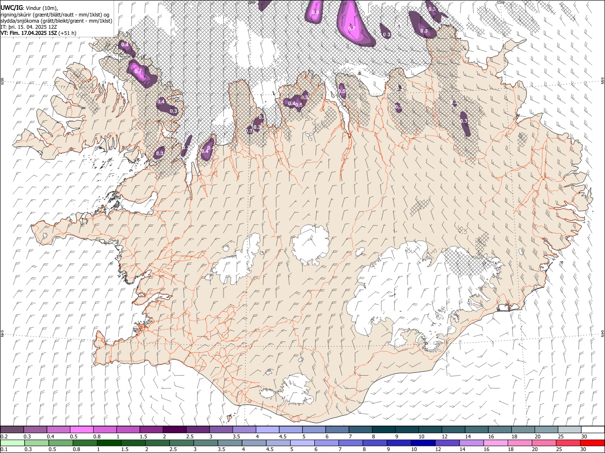605x453 pixels.
Task: Click the darkest green 1 swatch in rain legend
Action: point(109,443)
